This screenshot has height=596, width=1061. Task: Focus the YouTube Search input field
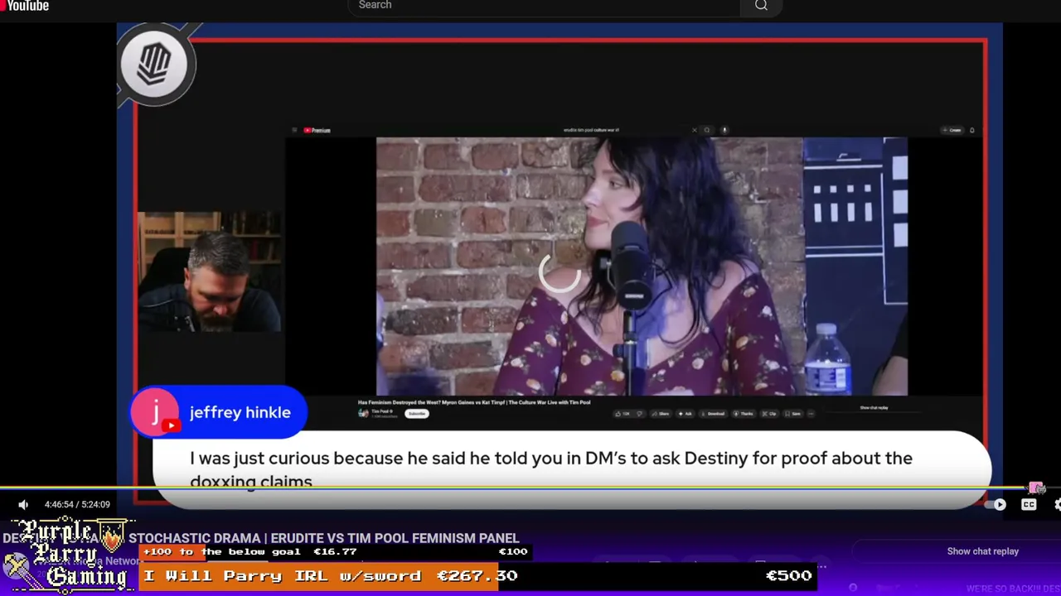click(543, 7)
